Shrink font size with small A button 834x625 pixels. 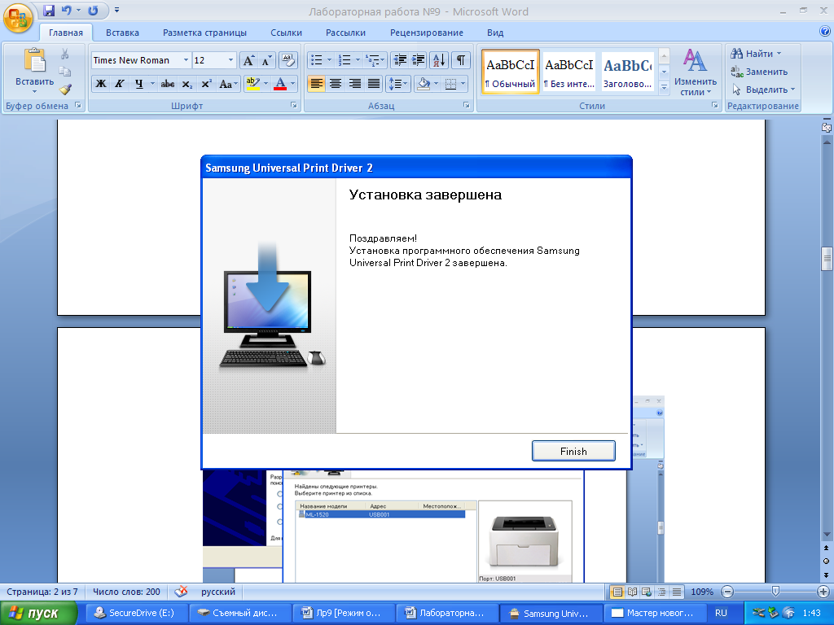pyautogui.click(x=266, y=60)
